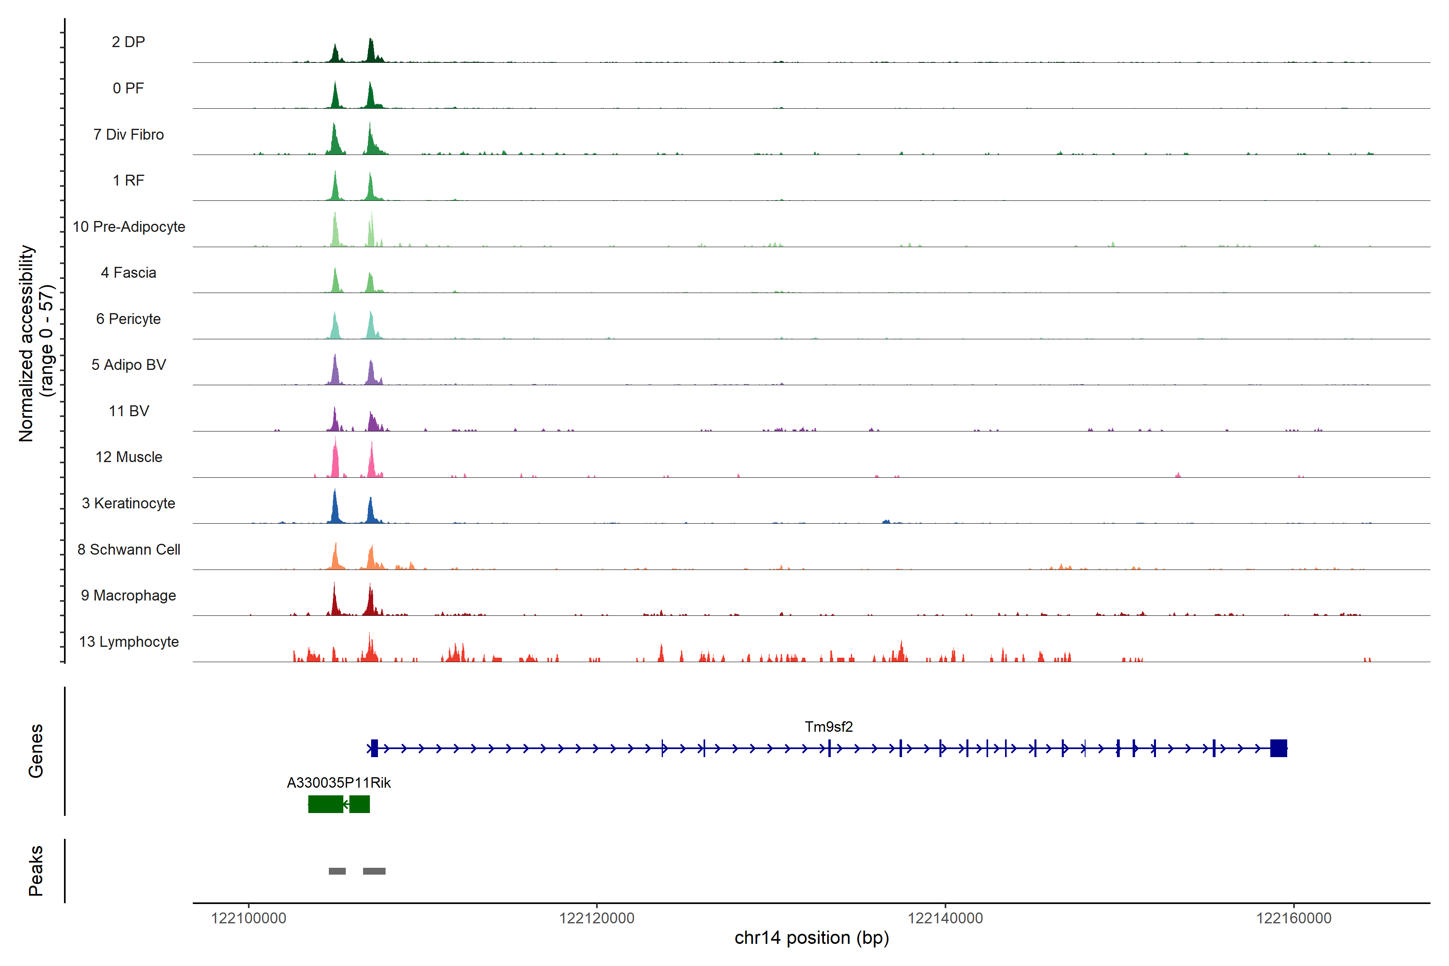The image size is (1449, 966).
Task: Click the Genes panel label
Action: click(x=36, y=750)
